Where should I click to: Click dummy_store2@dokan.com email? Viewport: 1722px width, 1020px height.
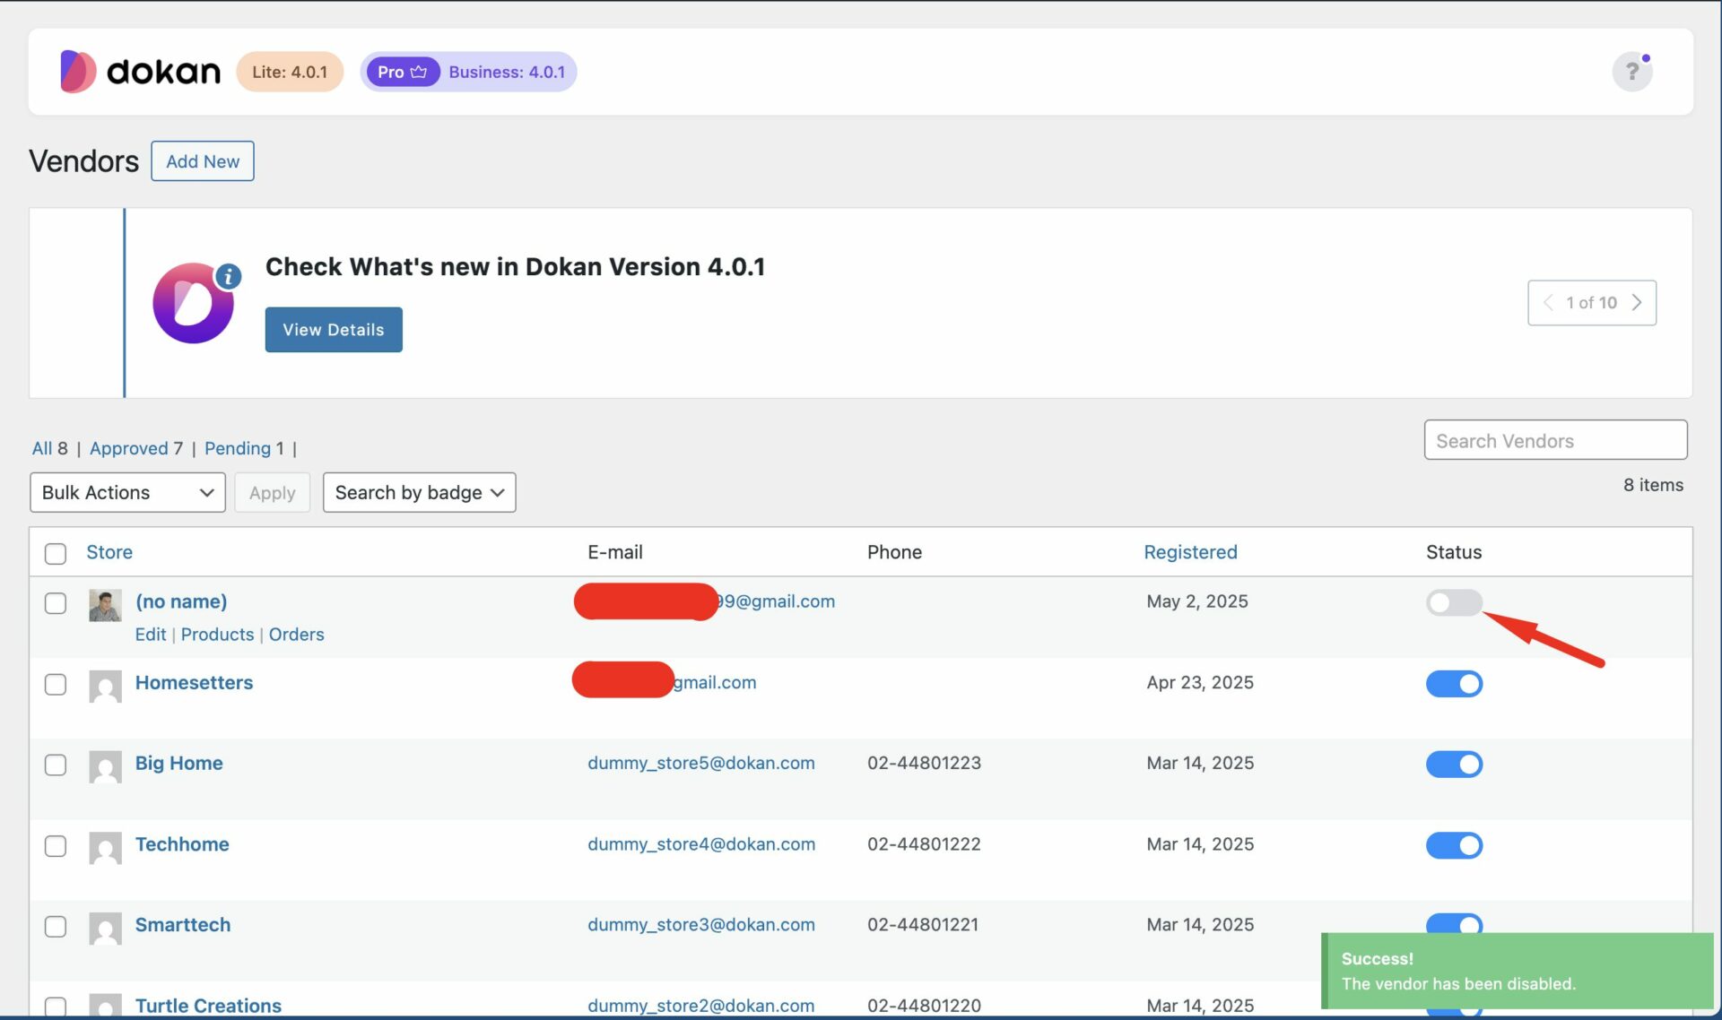tap(701, 1006)
